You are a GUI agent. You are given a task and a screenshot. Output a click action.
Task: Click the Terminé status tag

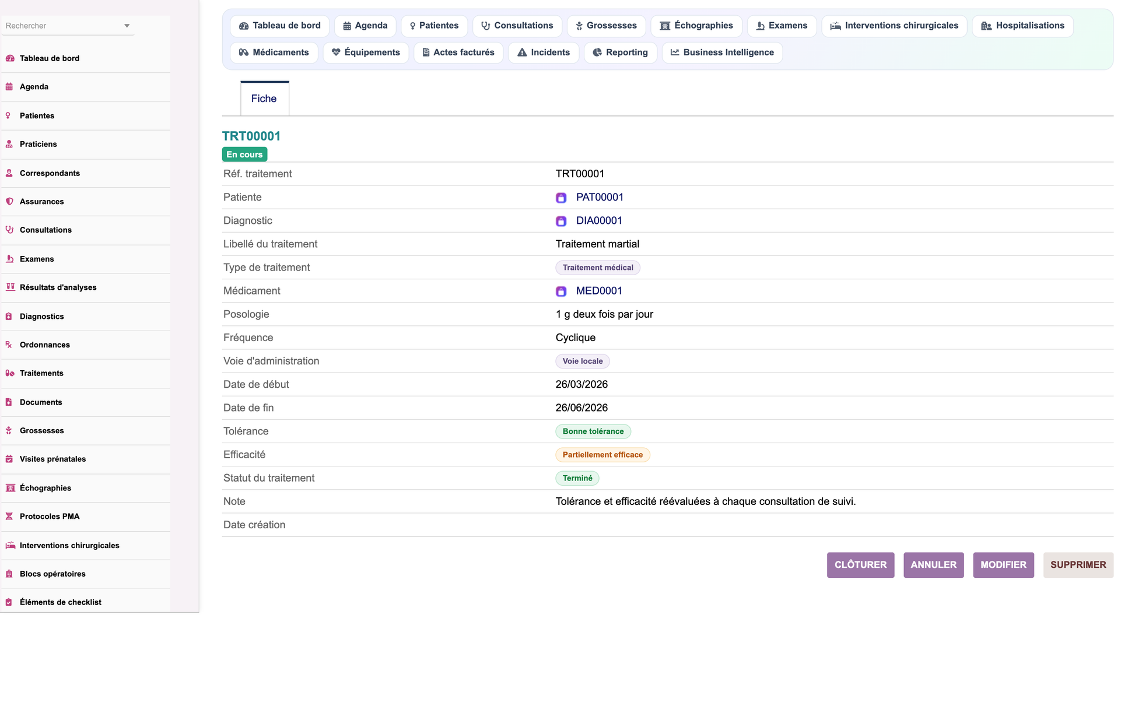click(x=577, y=478)
